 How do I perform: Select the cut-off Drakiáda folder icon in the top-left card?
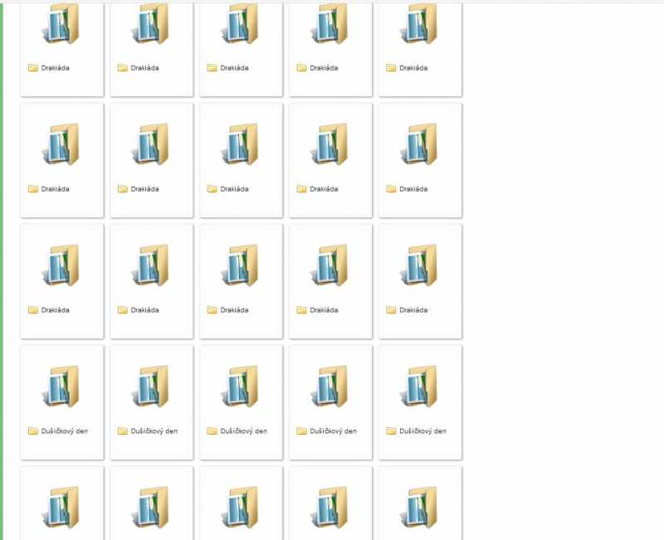pyautogui.click(x=61, y=25)
